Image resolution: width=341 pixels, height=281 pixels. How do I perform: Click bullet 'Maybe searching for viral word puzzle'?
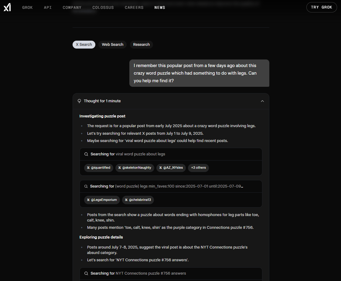(158, 141)
